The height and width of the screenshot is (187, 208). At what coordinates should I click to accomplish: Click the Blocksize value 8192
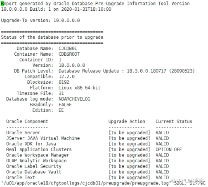[x=64, y=82]
